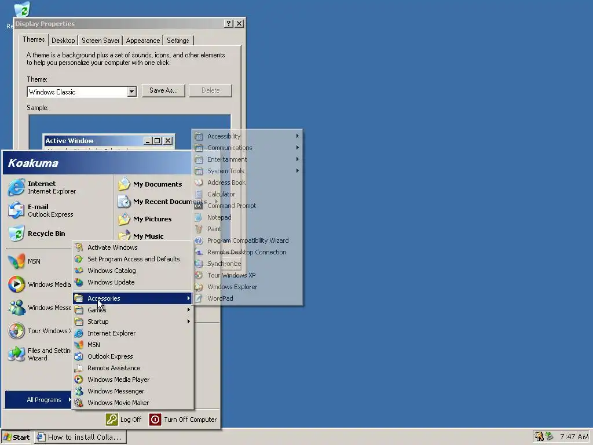Open Set Program Access and Defaults
This screenshot has width=593, height=445.
(x=133, y=259)
